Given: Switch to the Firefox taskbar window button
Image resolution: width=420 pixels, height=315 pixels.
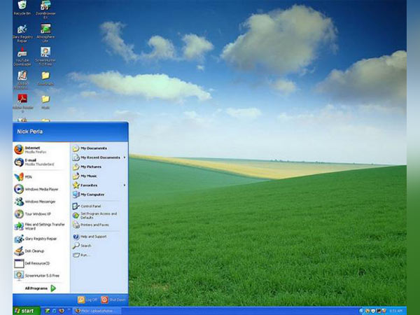Looking at the screenshot, I should (98, 311).
